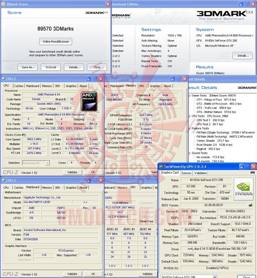Viewport: 257px width, 278px height.
Task: Select GT1 - Wings of Fury result
Action: (x=216, y=100)
